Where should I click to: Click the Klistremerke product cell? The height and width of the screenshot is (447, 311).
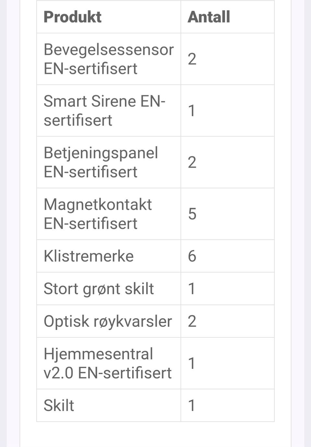88,256
